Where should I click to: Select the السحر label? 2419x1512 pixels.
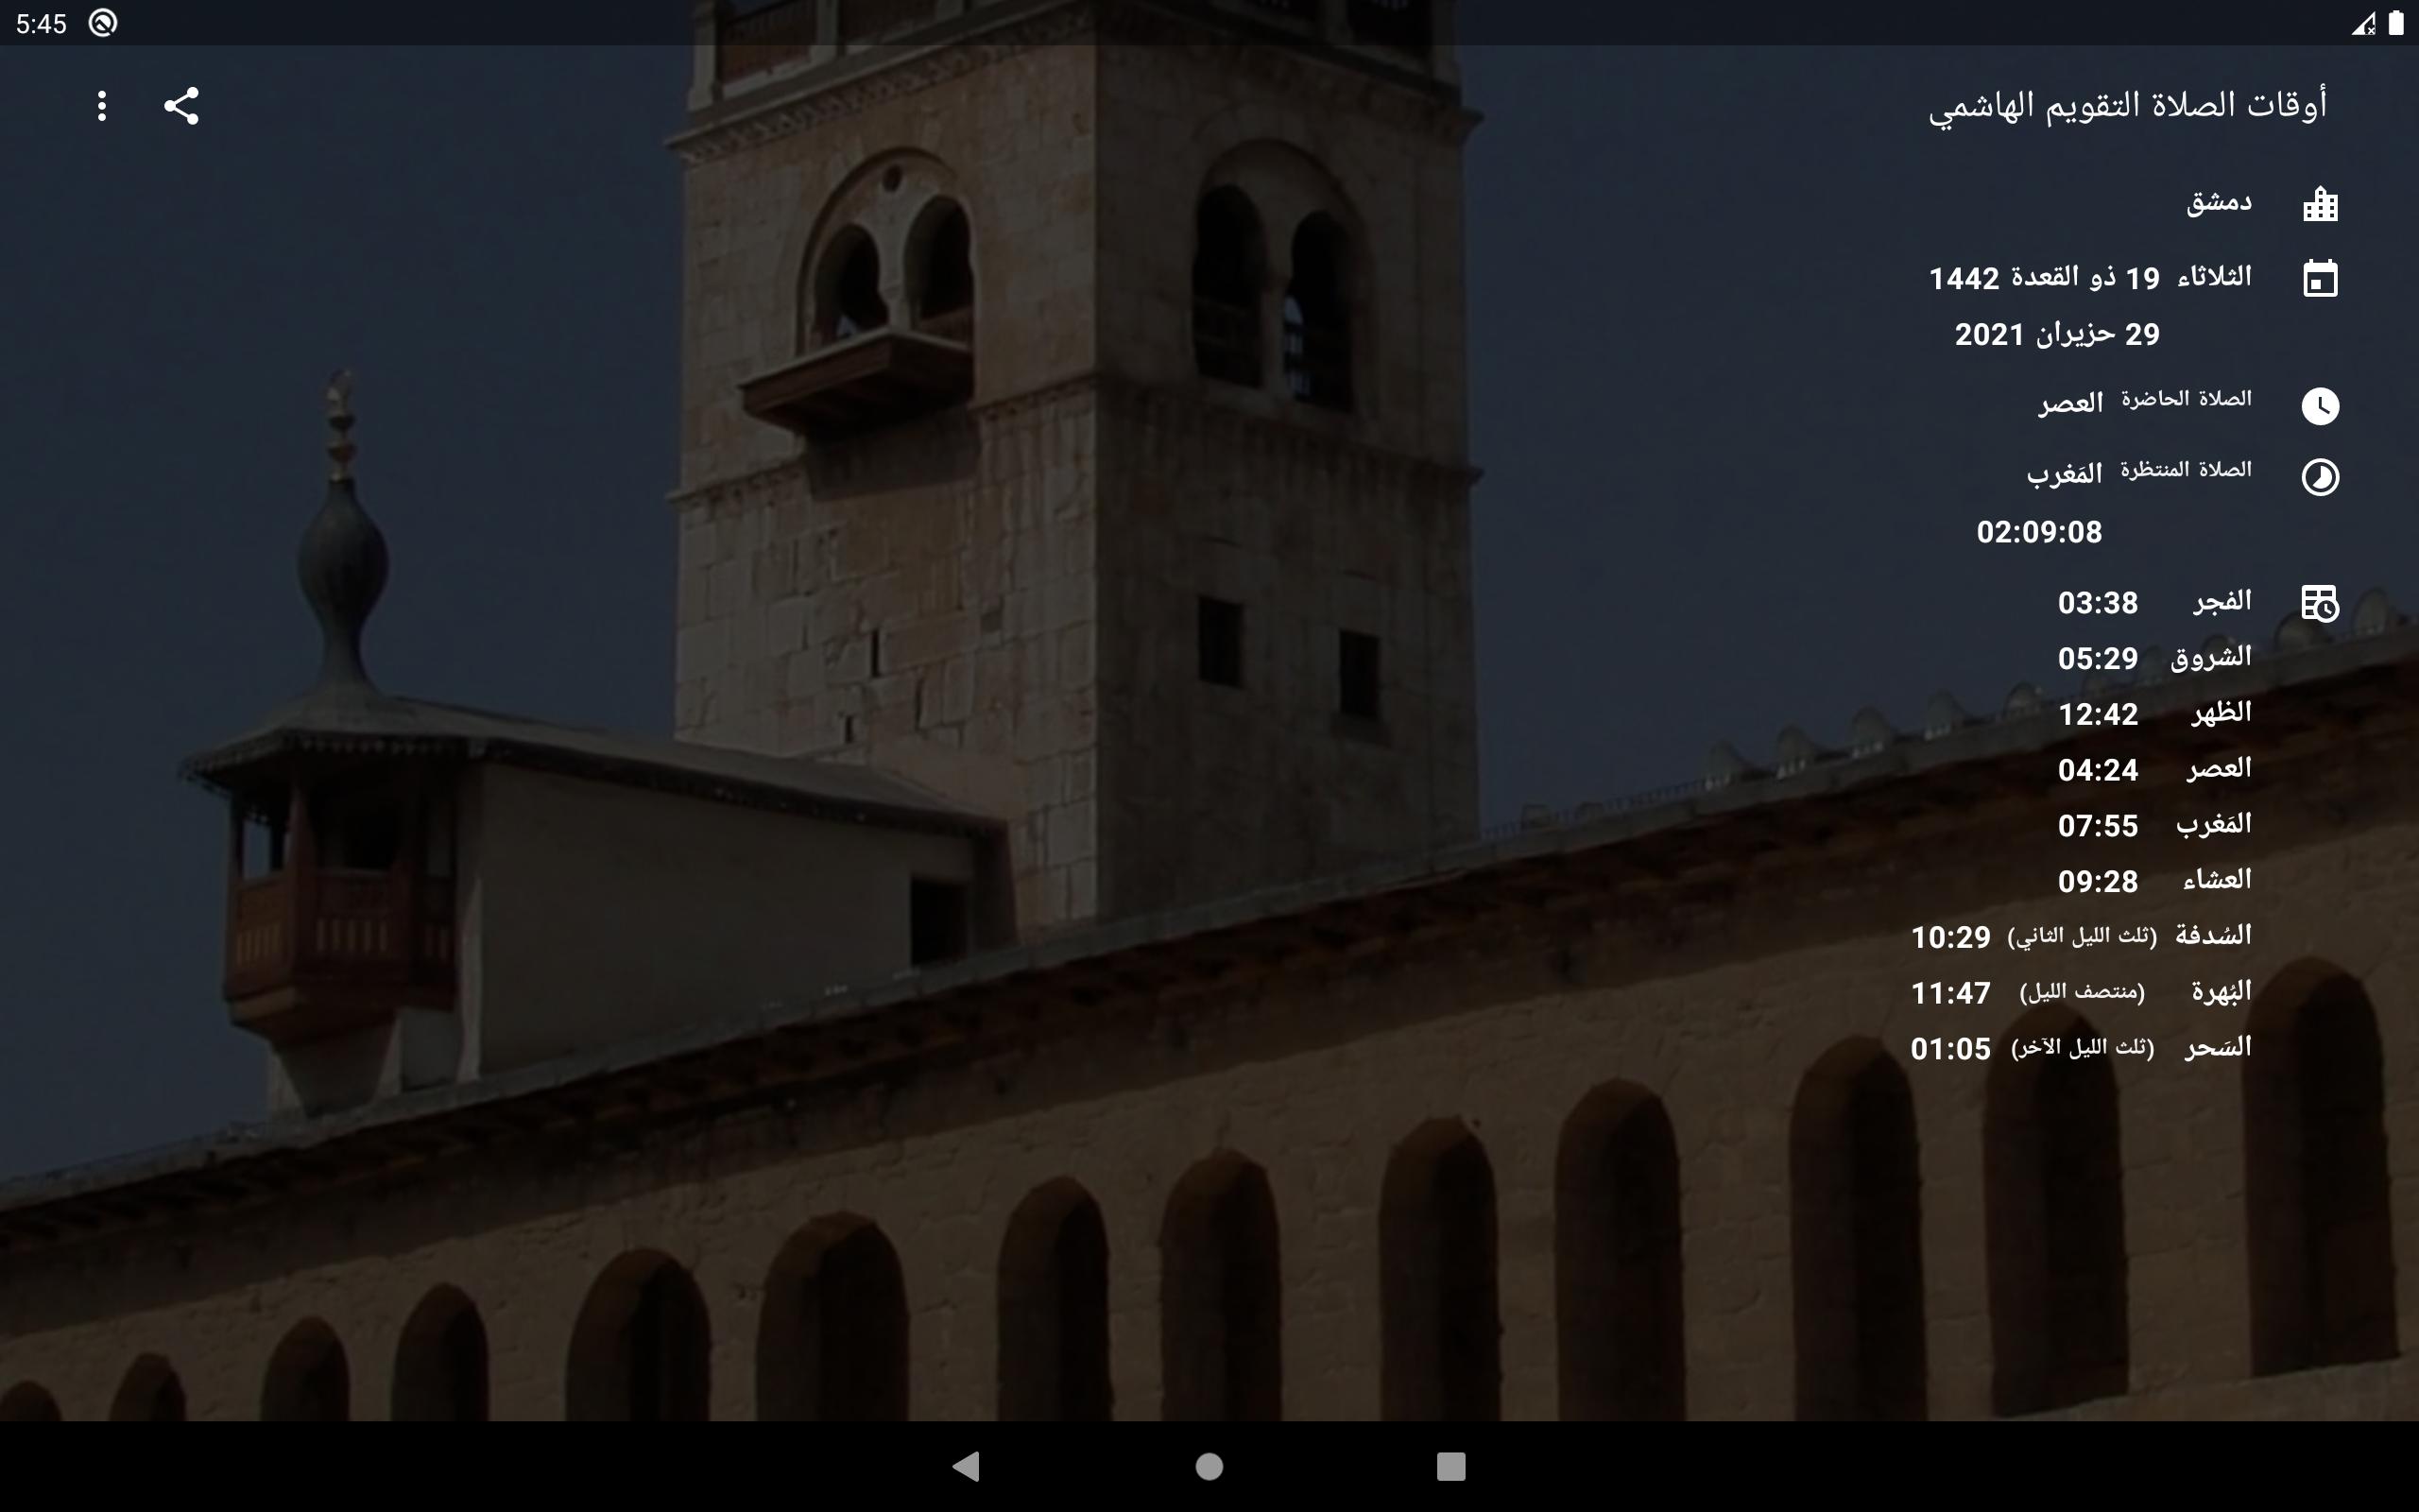point(2218,1047)
